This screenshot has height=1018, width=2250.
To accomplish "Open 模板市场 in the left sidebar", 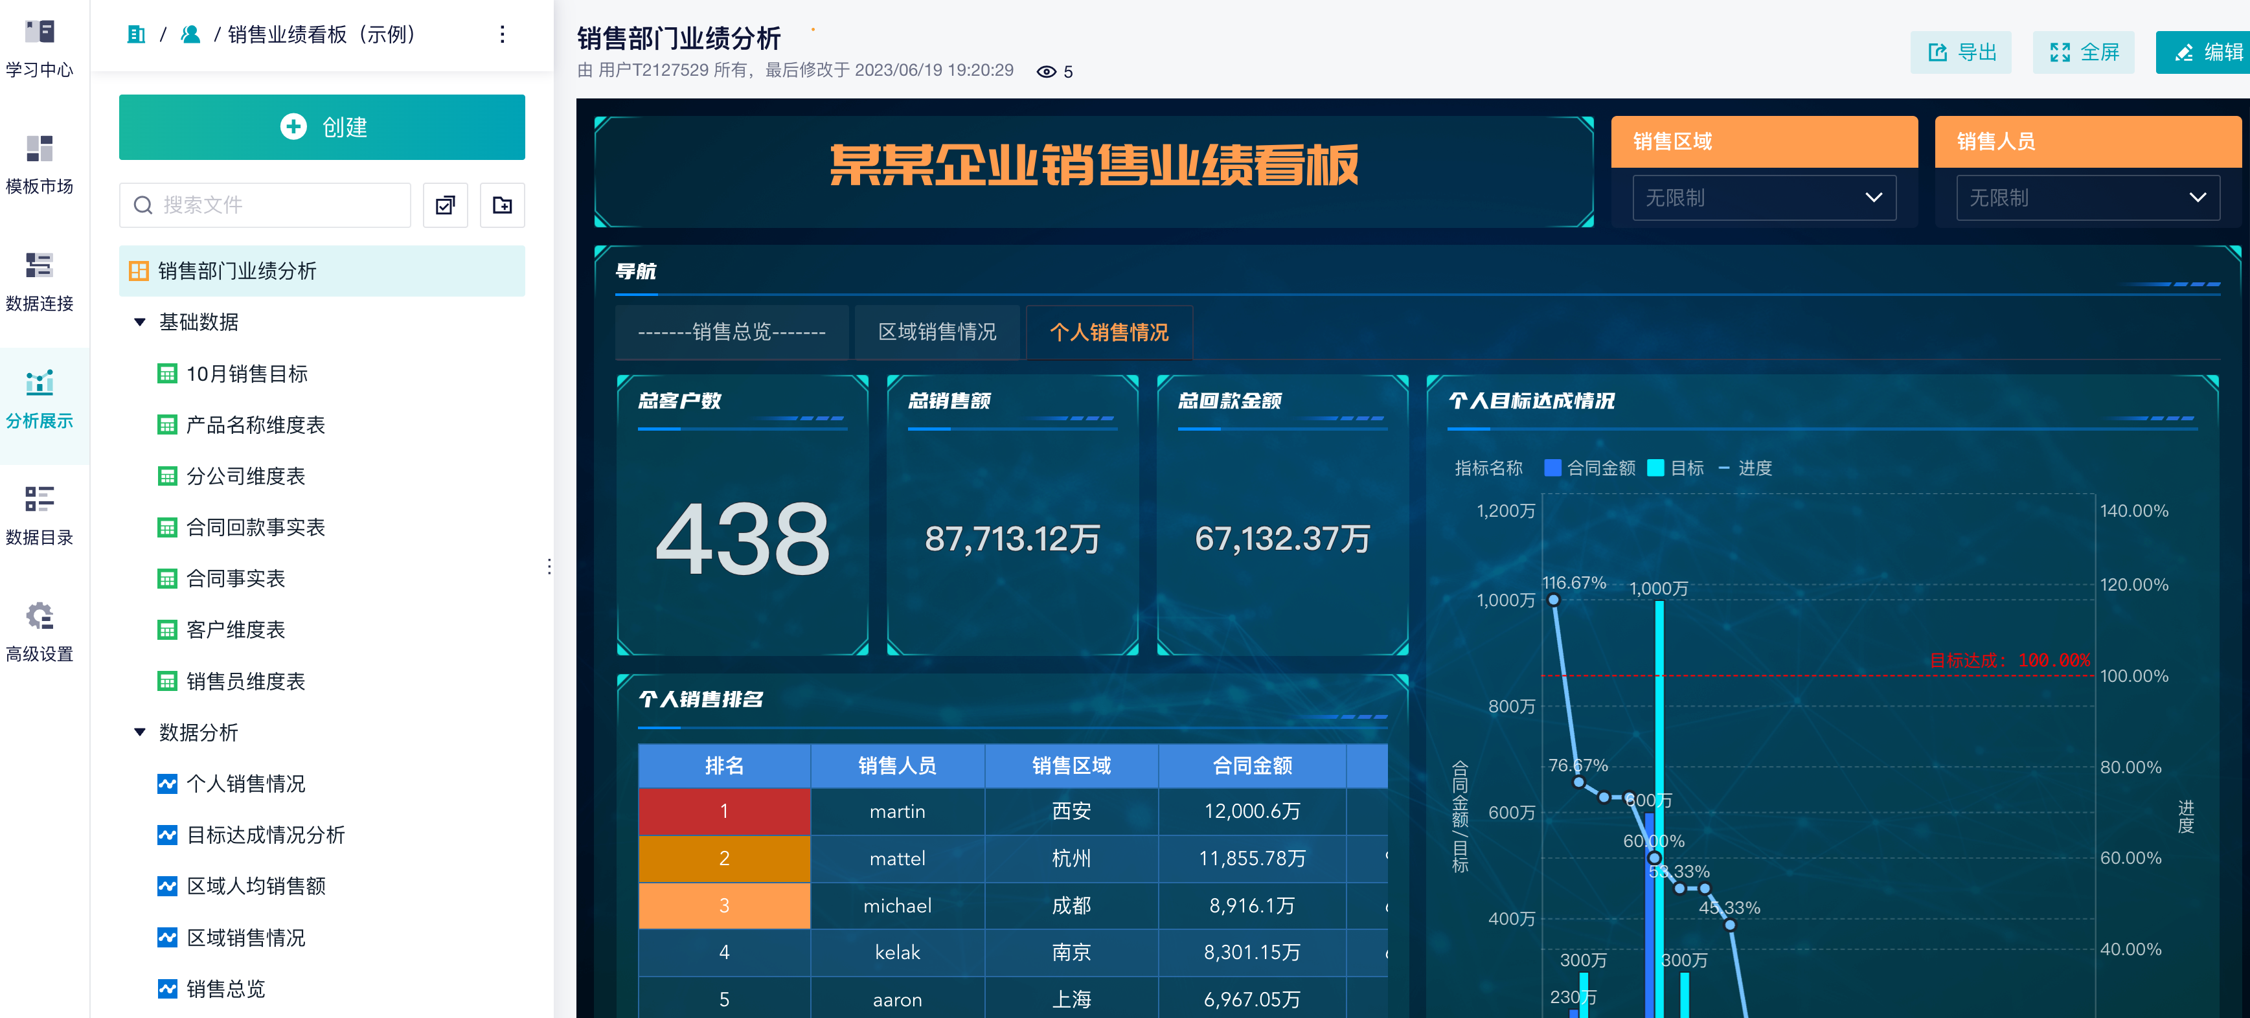I will 40,150.
